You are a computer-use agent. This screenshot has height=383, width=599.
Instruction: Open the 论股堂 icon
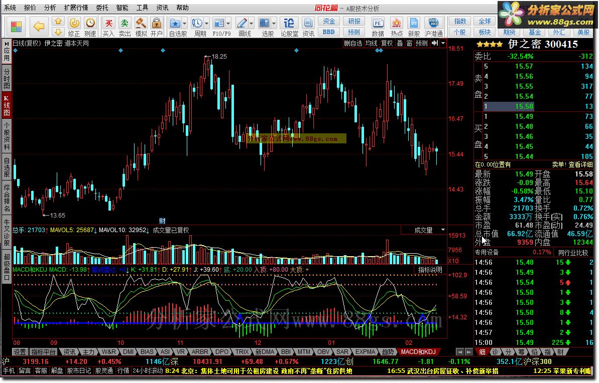(x=289, y=23)
